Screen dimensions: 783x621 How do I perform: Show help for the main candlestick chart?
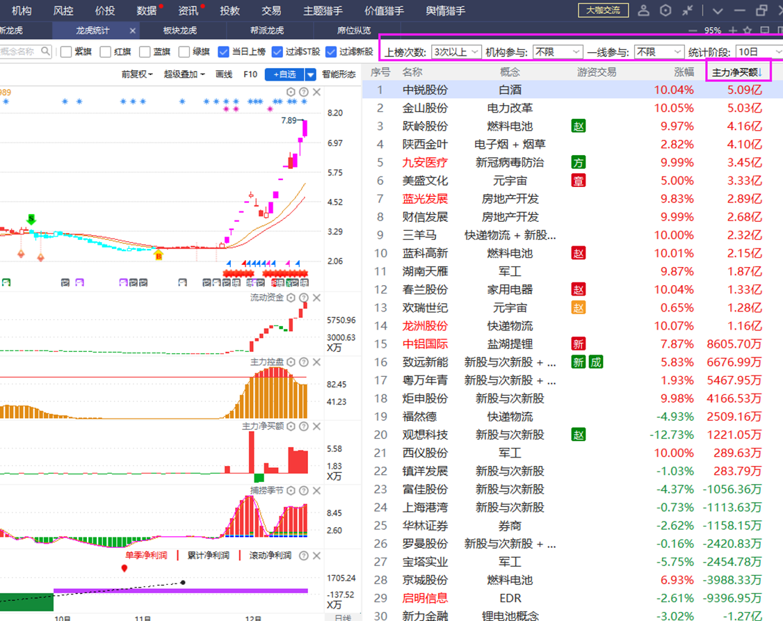tap(304, 92)
